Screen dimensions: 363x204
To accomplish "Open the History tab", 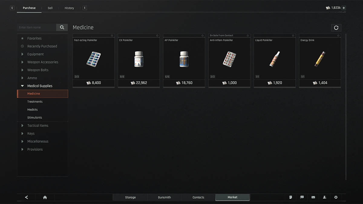I will (x=69, y=8).
